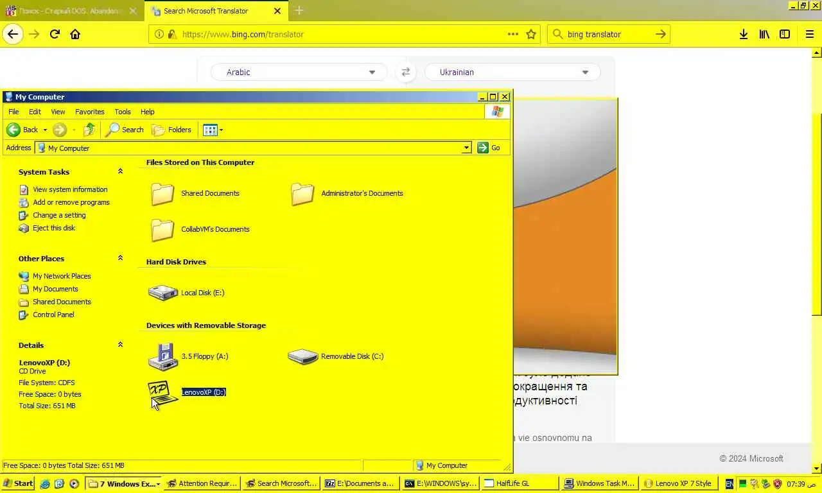Open Windows Explorer group in taskbar

pos(124,483)
